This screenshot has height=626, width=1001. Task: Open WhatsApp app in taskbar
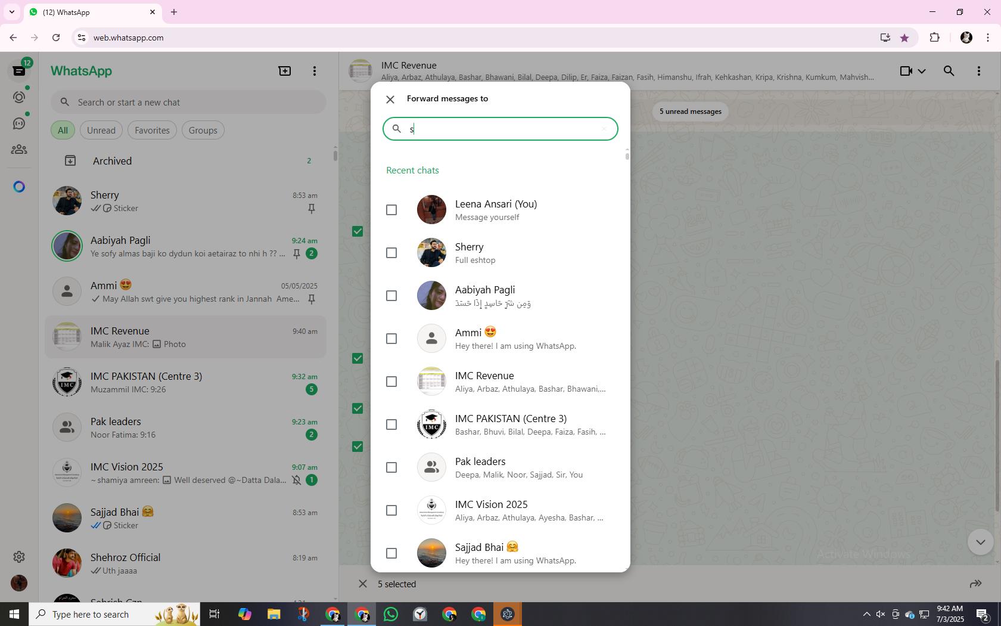click(x=391, y=614)
